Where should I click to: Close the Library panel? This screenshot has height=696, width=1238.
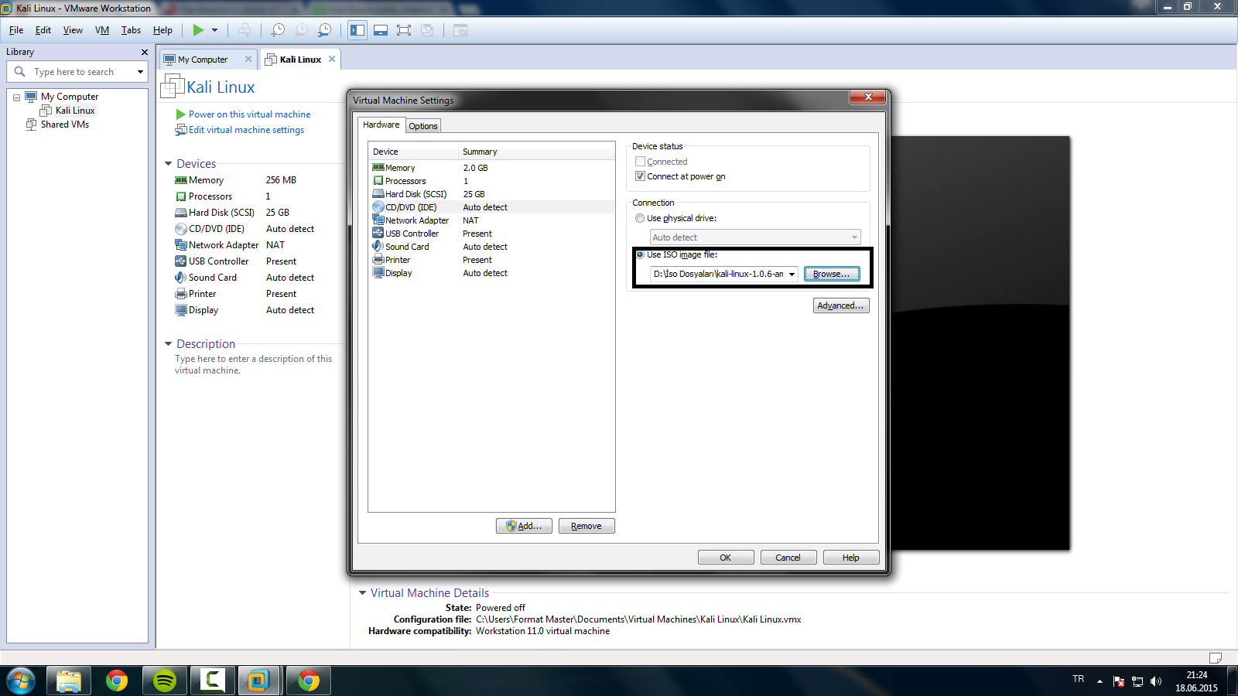(144, 52)
